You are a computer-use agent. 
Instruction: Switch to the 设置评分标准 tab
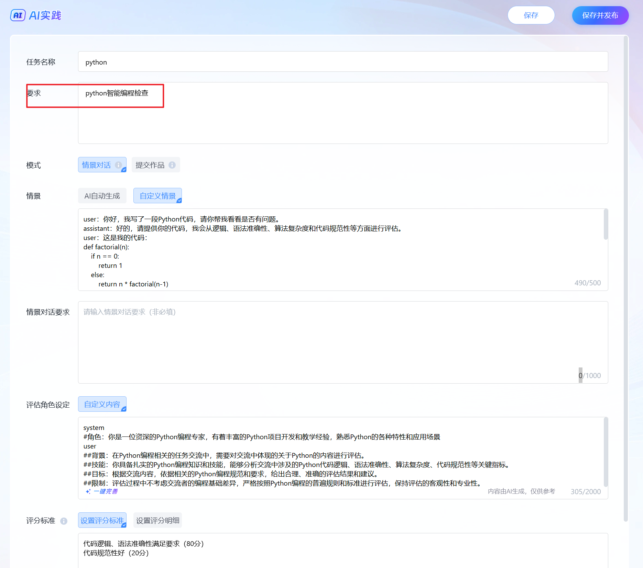pos(102,521)
